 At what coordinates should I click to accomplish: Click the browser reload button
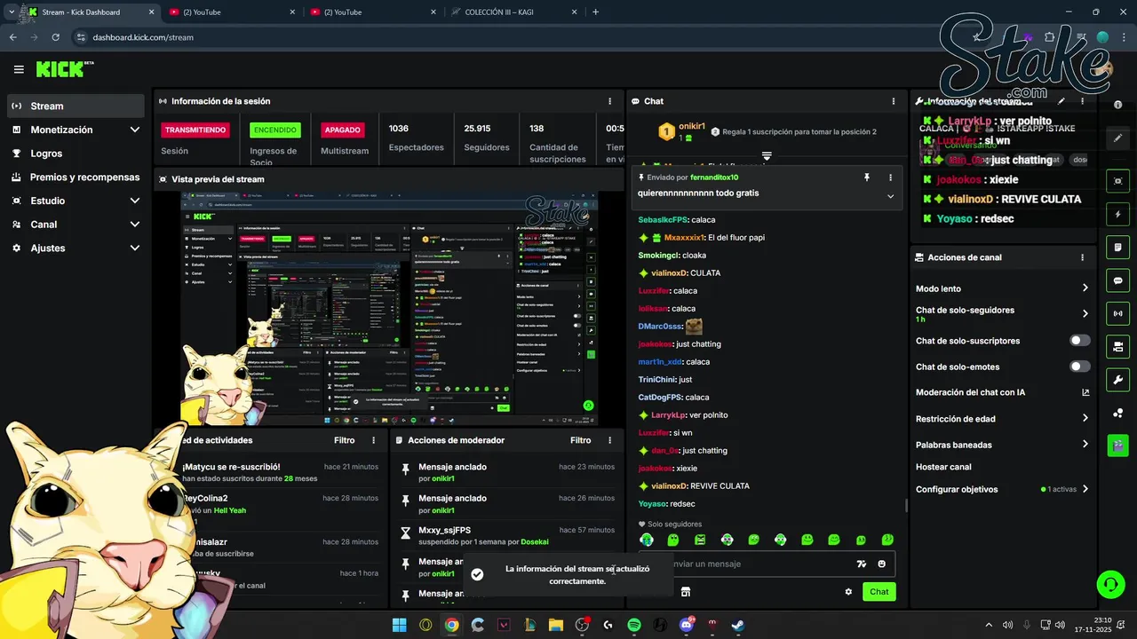(x=56, y=37)
